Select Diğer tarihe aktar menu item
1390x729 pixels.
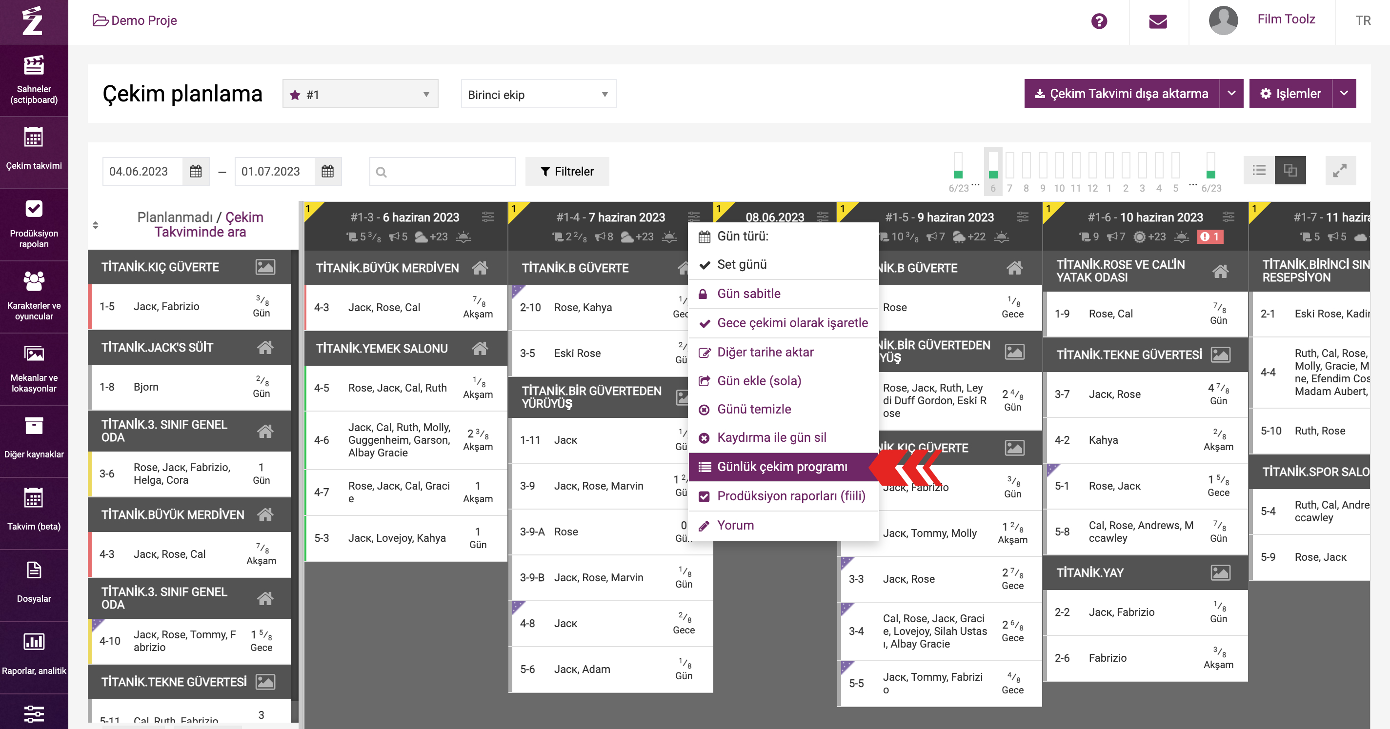click(784, 352)
